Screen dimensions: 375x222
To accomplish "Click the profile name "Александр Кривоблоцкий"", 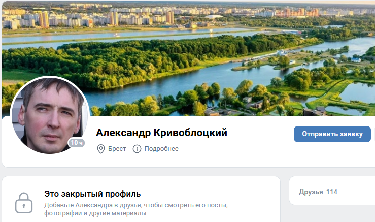I will point(161,133).
